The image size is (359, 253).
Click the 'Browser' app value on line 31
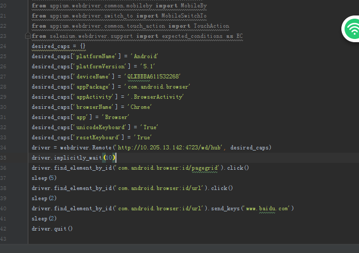tap(115, 117)
